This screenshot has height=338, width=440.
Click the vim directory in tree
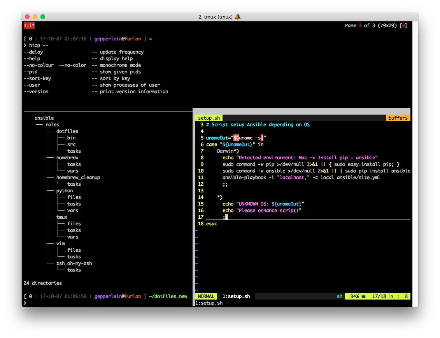click(61, 243)
